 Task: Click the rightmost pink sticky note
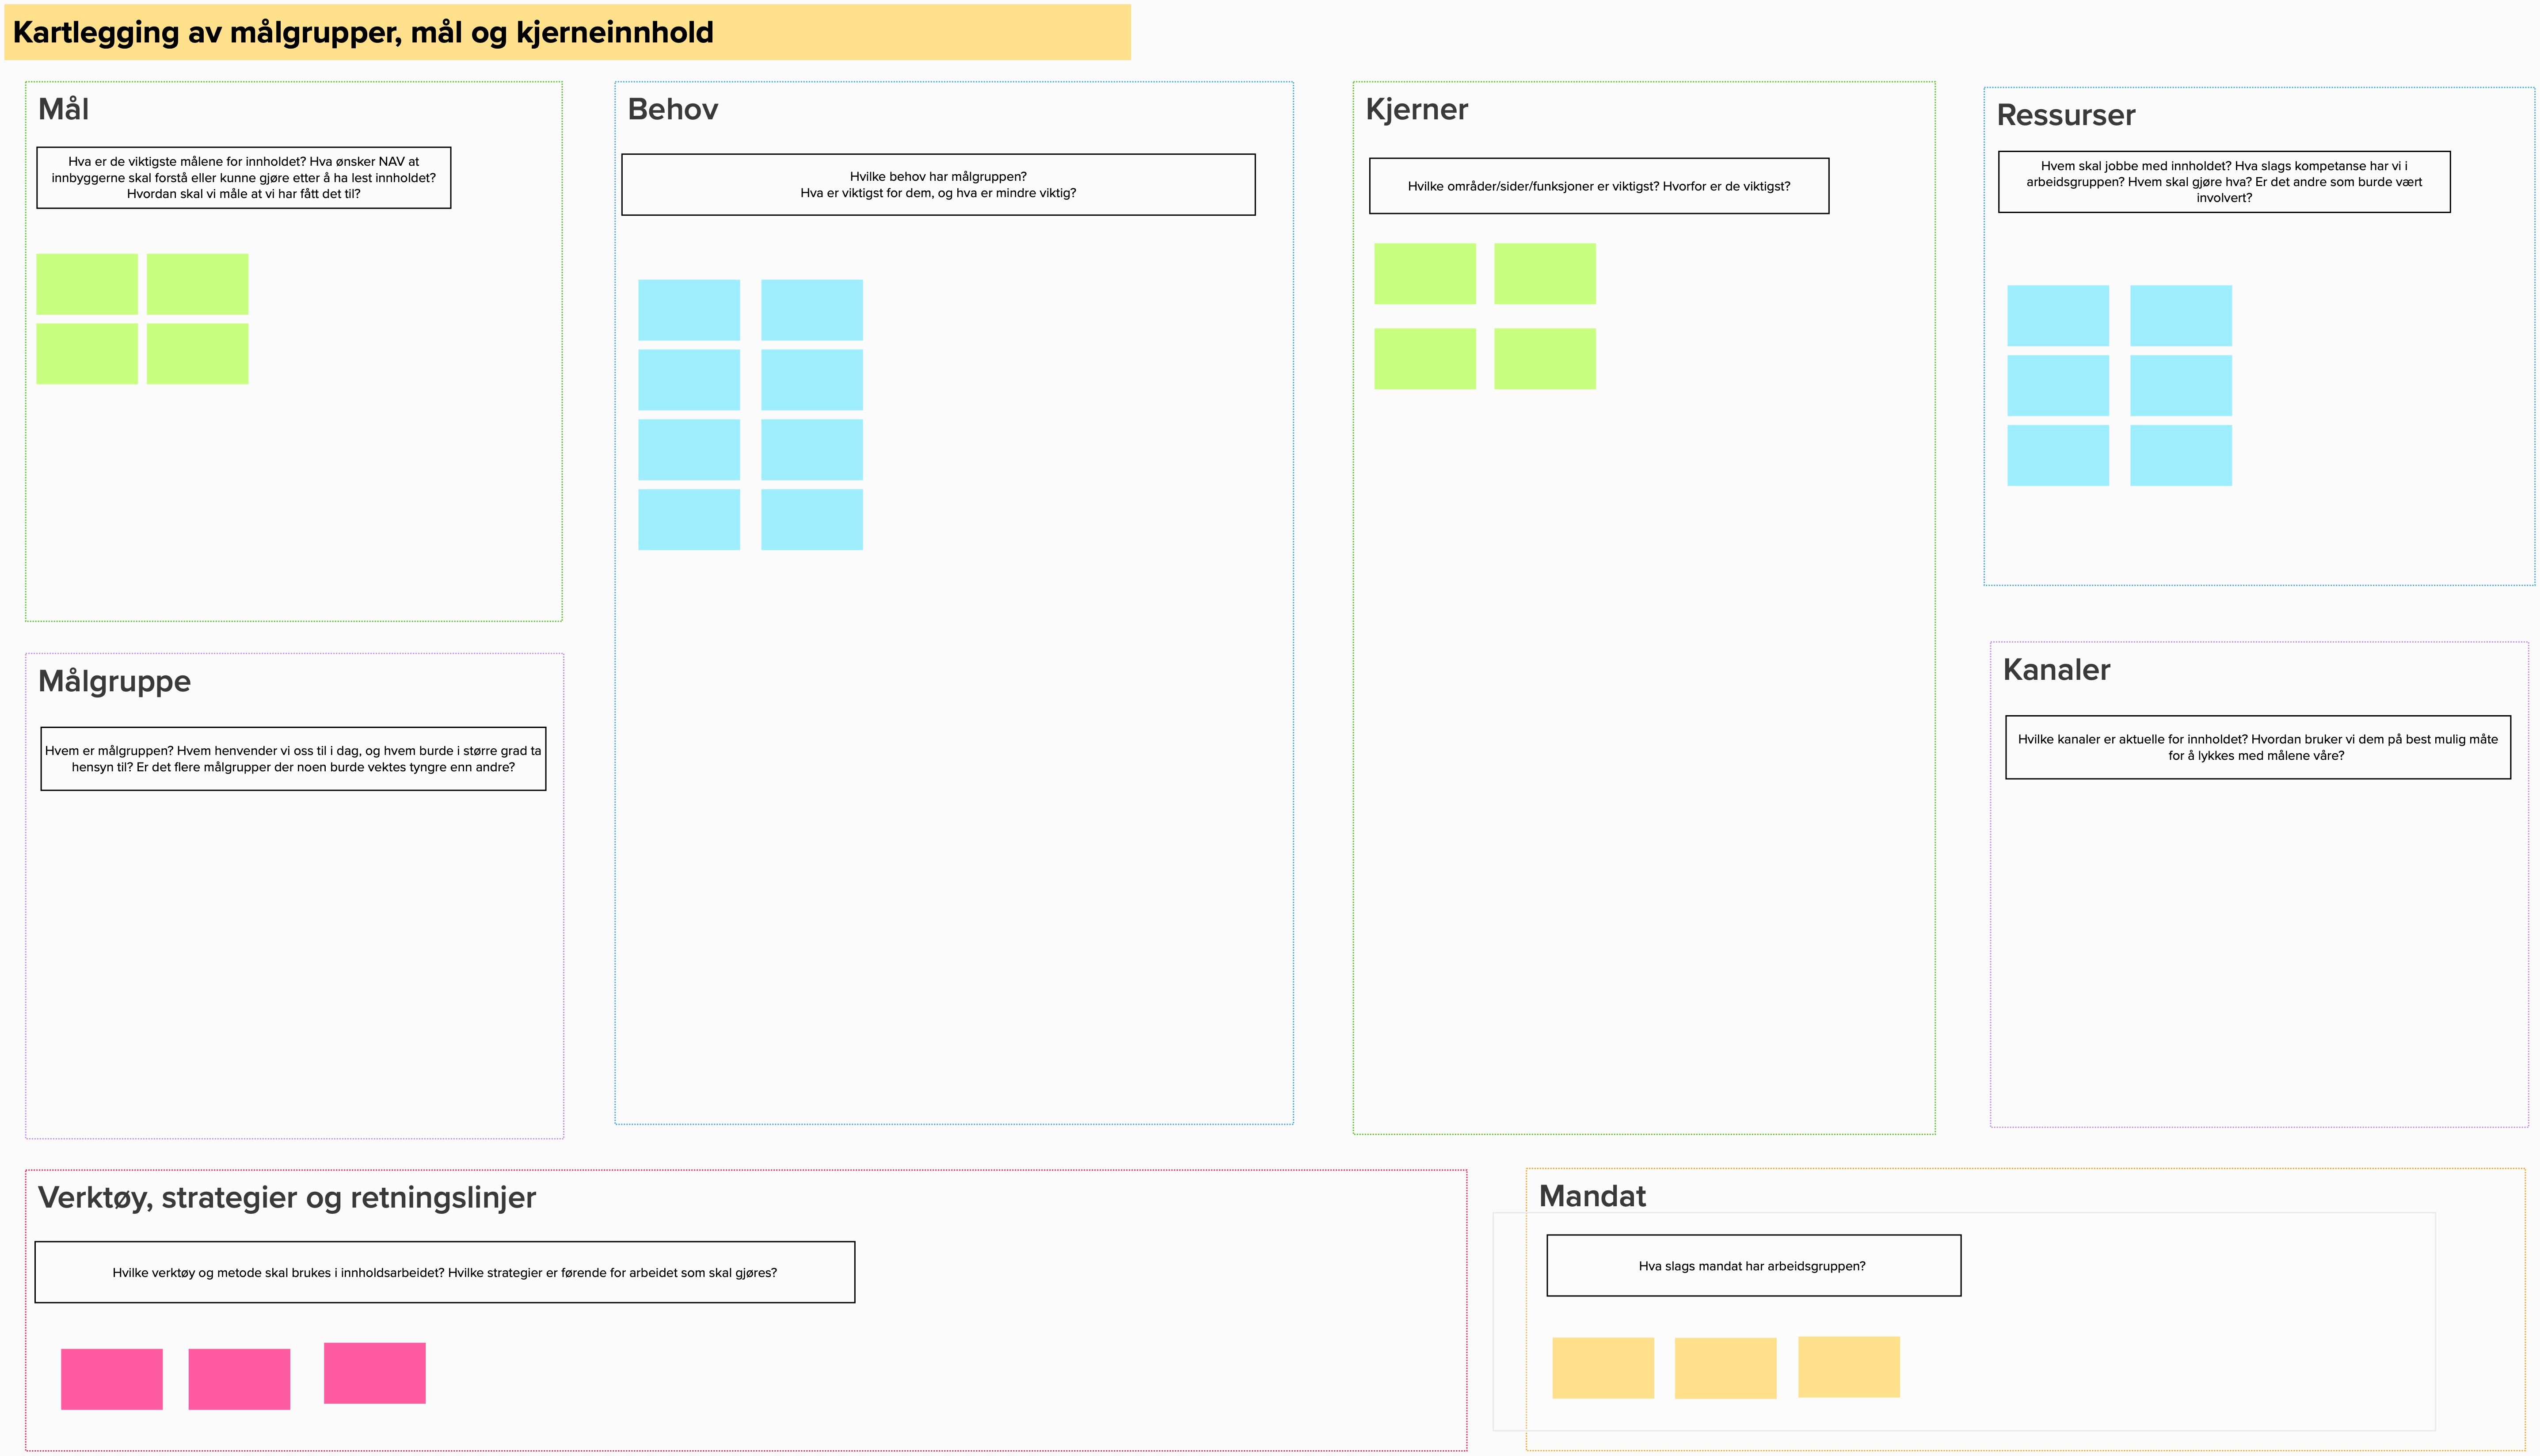coord(374,1373)
